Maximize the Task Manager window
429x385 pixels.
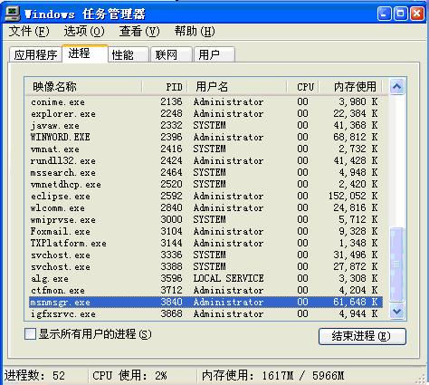[x=401, y=14]
